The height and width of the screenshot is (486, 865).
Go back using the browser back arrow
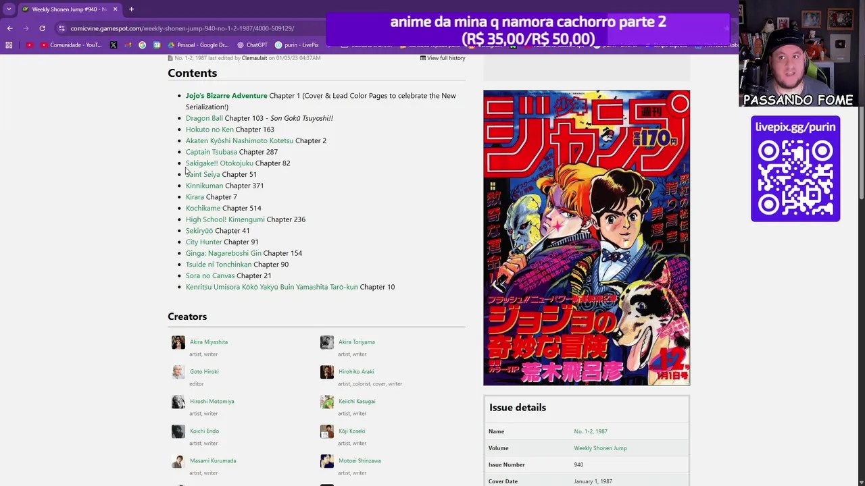click(x=9, y=28)
